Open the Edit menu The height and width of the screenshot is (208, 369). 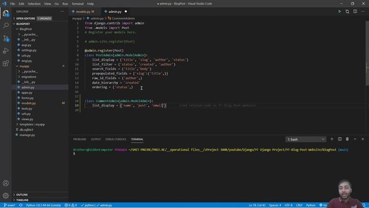pyautogui.click(x=21, y=3)
